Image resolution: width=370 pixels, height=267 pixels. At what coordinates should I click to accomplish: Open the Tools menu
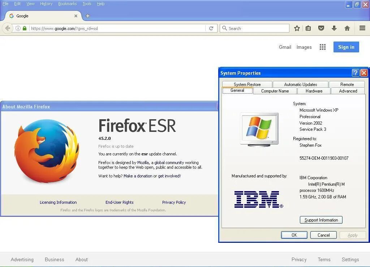pyautogui.click(x=87, y=4)
